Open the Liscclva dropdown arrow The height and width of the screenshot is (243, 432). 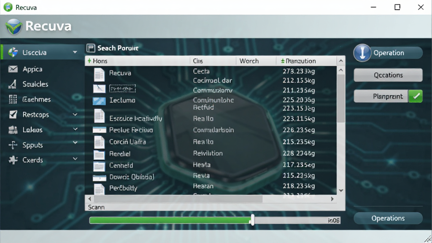pyautogui.click(x=75, y=52)
